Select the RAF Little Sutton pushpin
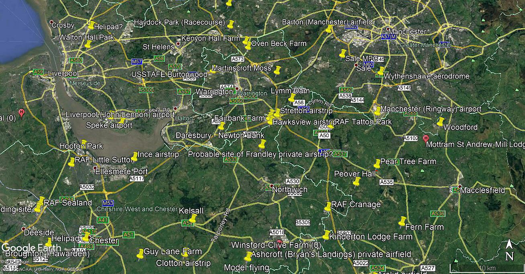525x274 pixels. coord(72,162)
